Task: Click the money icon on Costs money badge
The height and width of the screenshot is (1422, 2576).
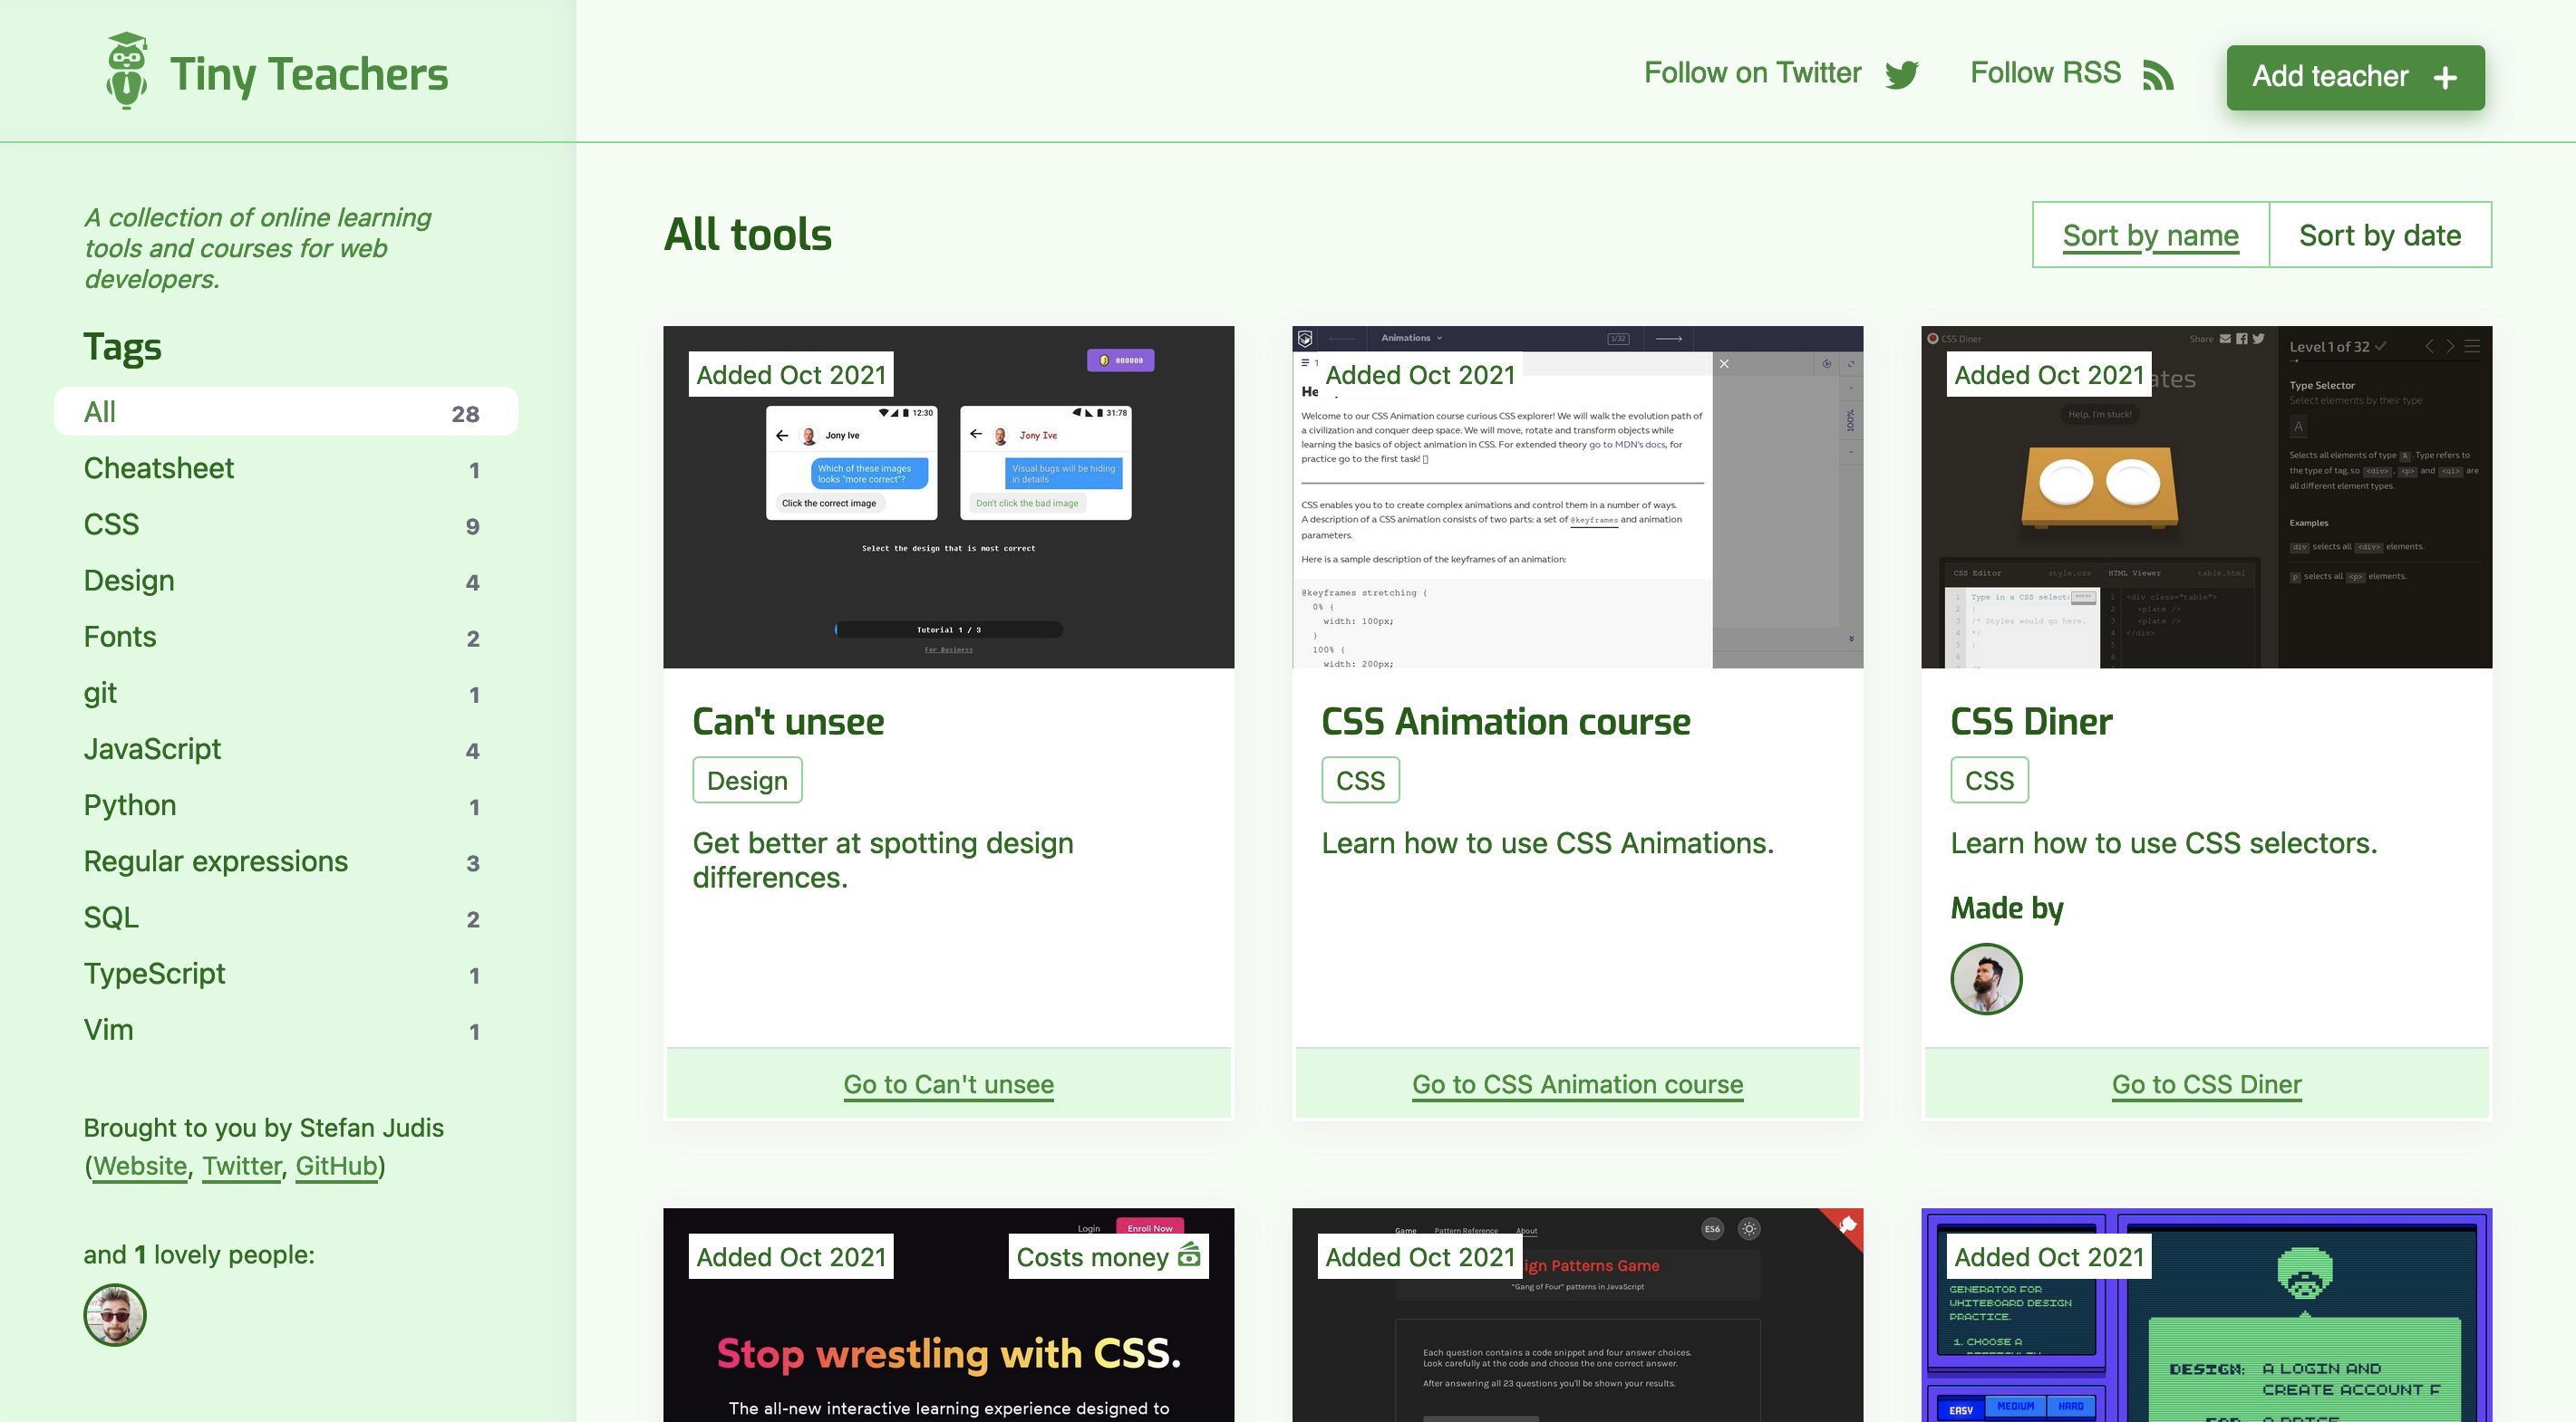Action: 1189,1254
